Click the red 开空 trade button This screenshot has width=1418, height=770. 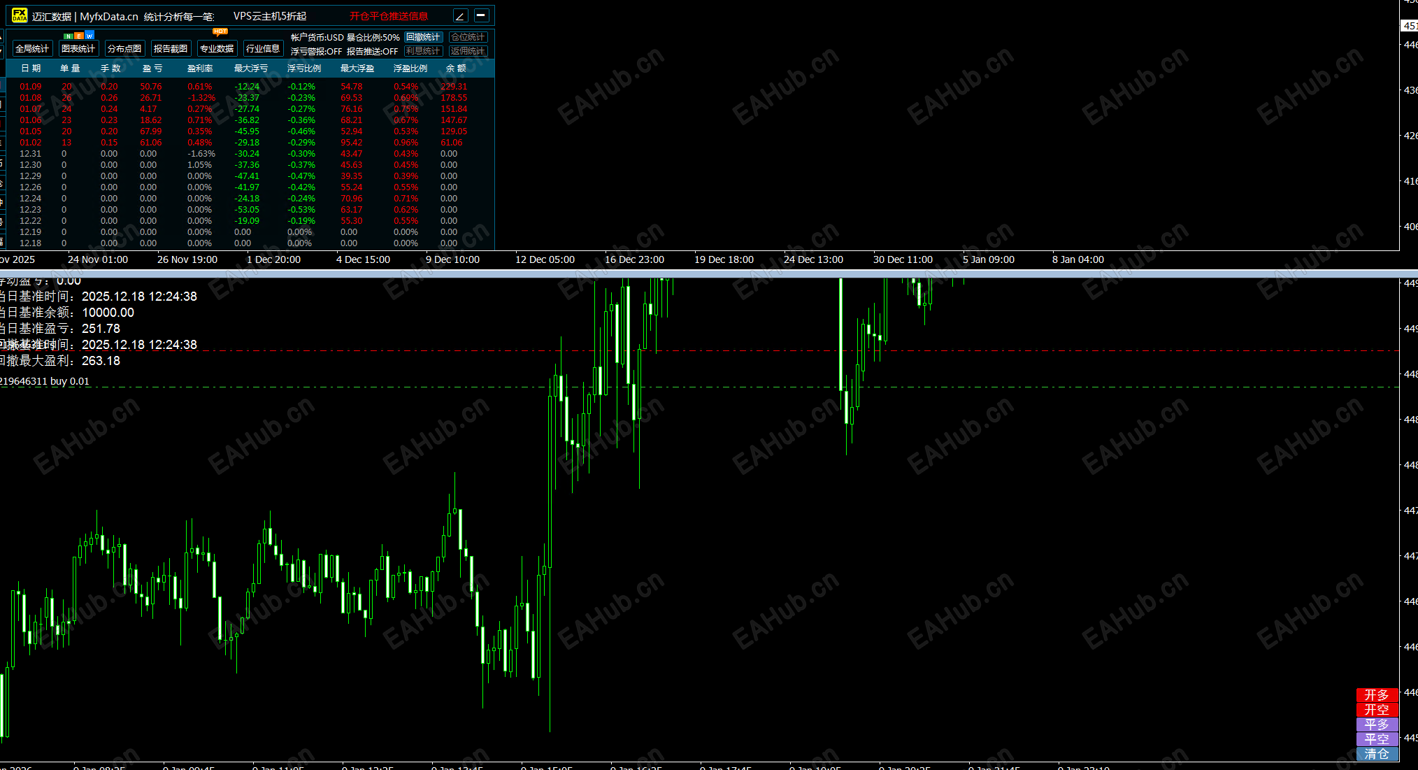coord(1376,709)
